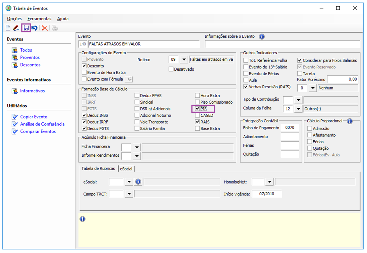
Task: Open Análise de Conferência utility
Action: pyautogui.click(x=42, y=124)
